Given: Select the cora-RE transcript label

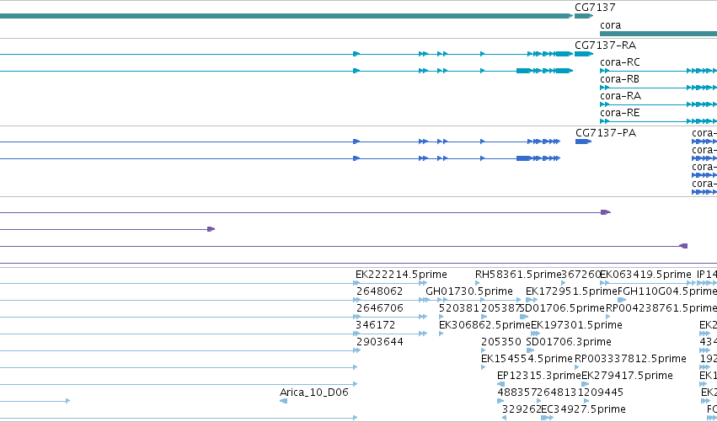Looking at the screenshot, I should click(619, 113).
